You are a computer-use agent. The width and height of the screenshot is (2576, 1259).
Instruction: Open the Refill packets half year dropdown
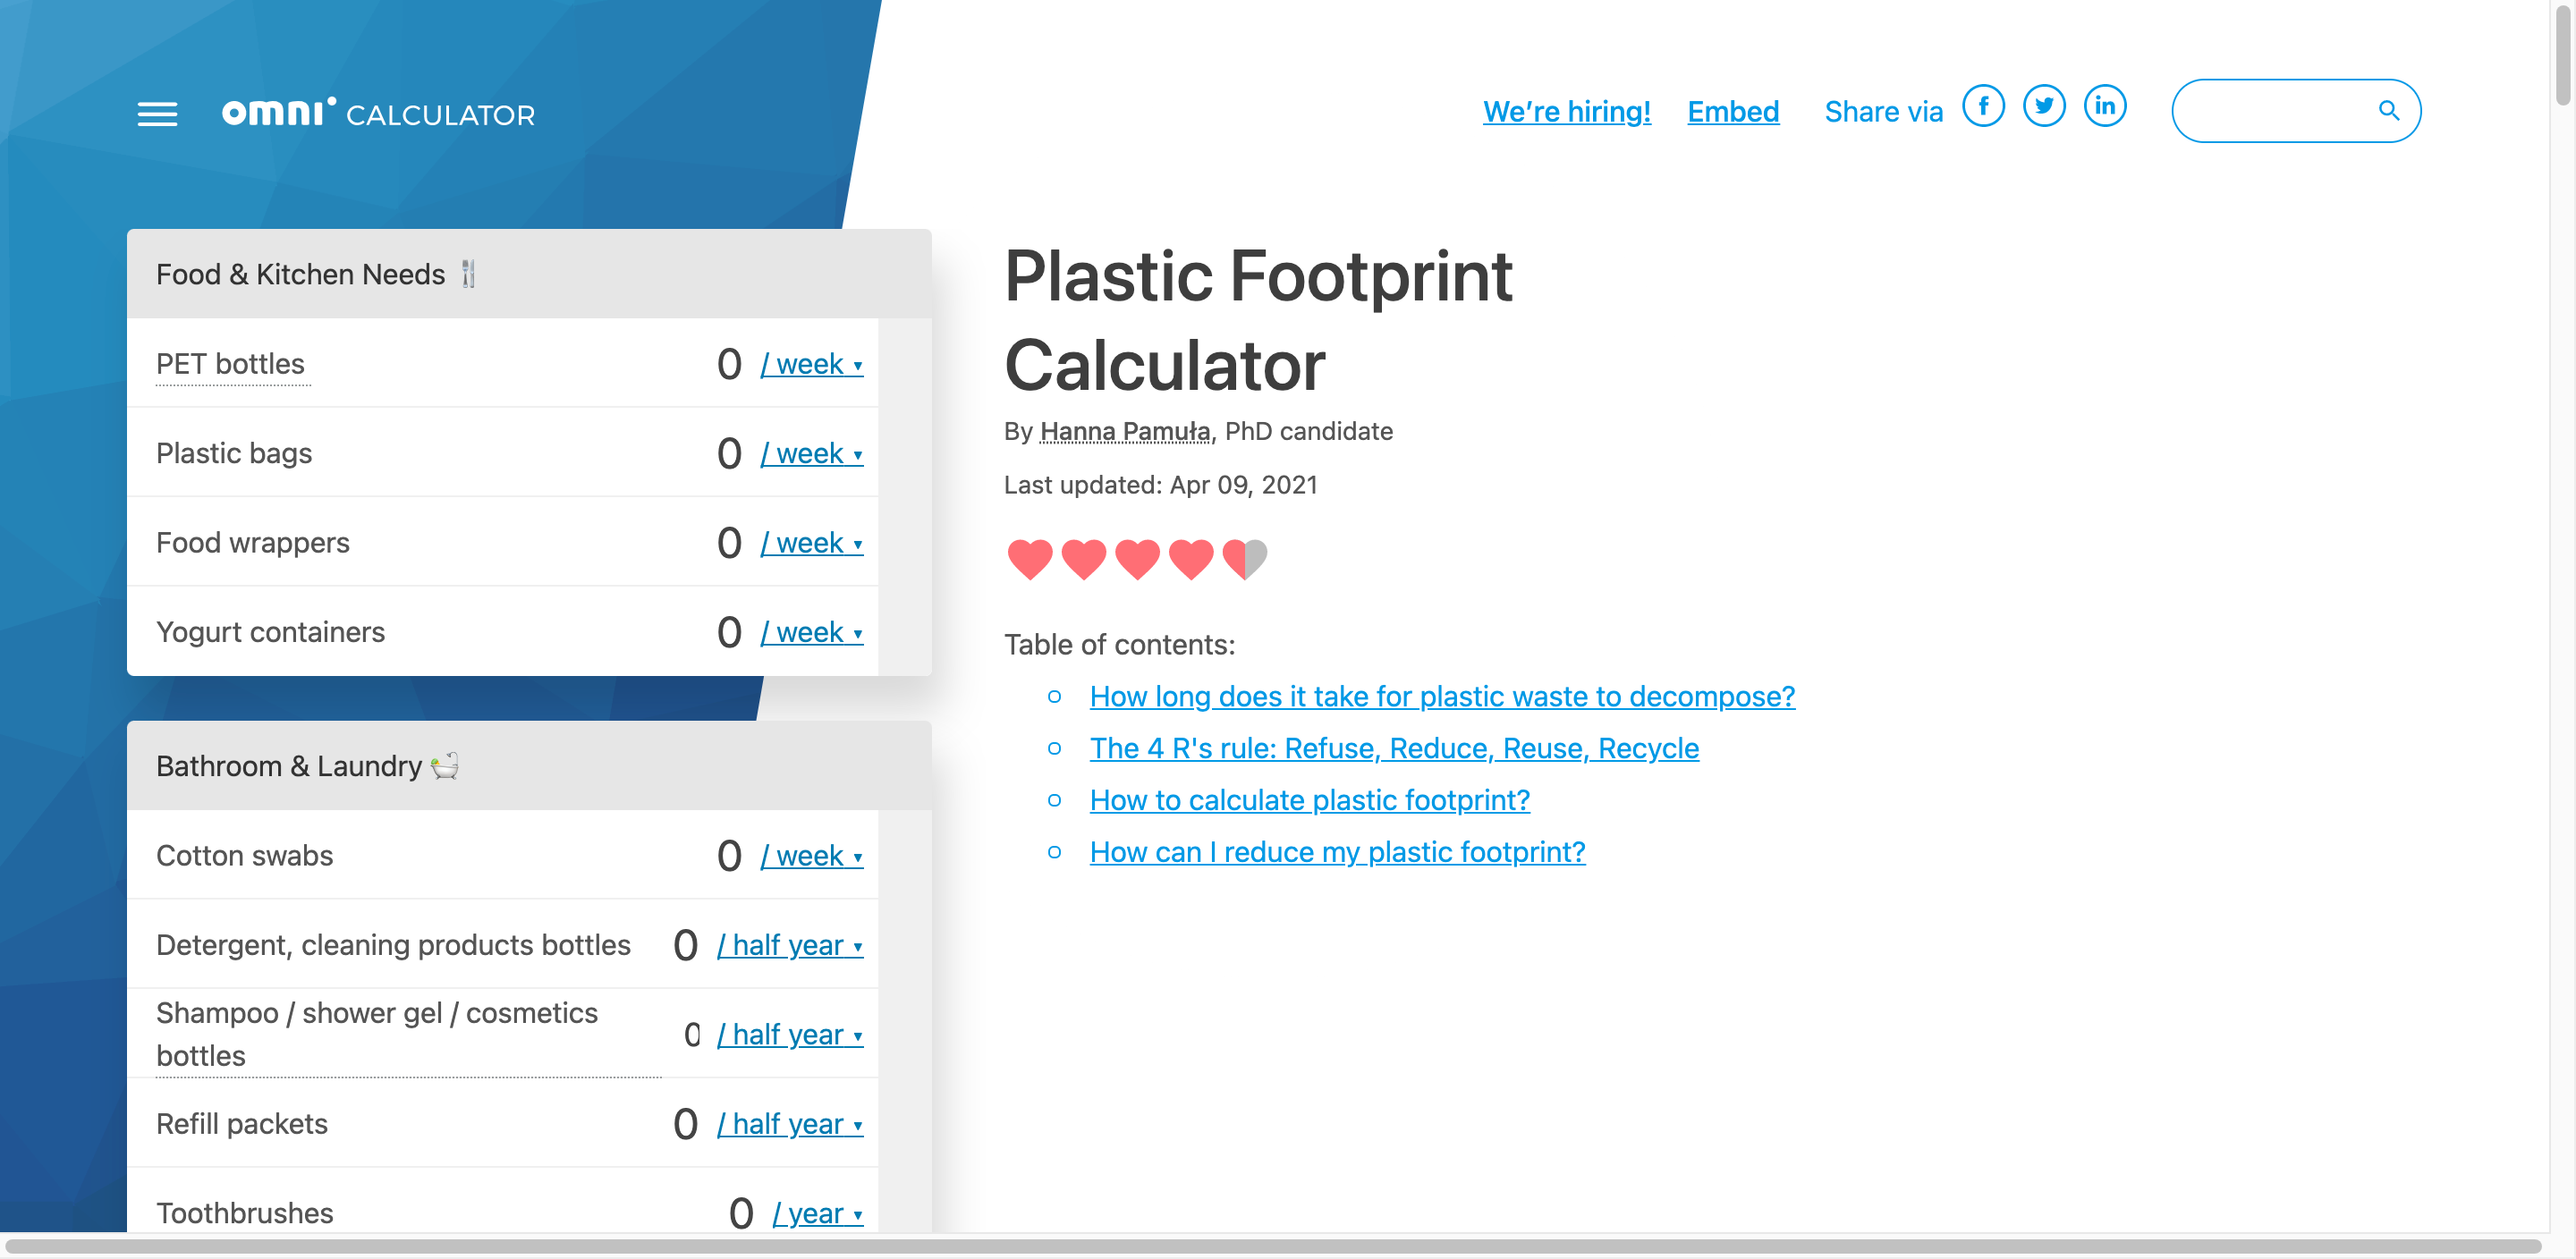[789, 1124]
